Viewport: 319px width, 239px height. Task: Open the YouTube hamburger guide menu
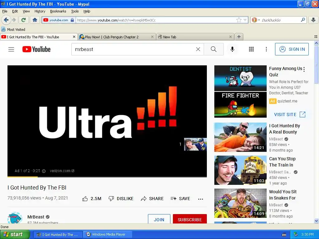[11, 49]
